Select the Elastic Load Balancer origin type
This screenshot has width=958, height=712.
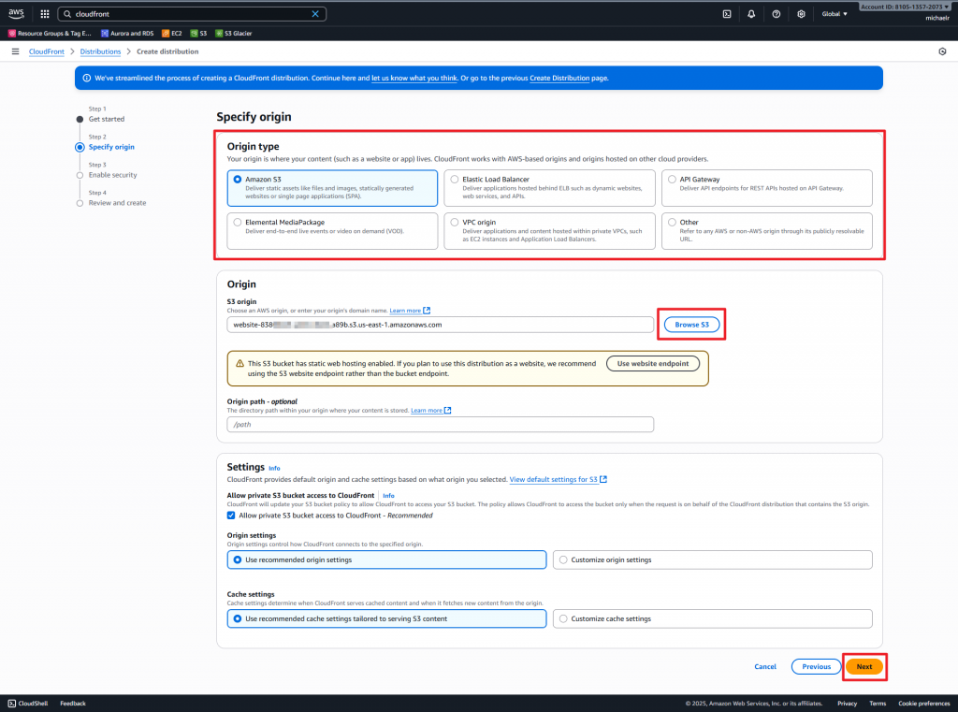click(x=549, y=188)
